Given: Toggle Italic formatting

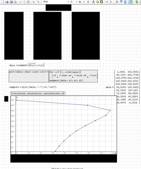Looking at the screenshot, I should click(84, 2).
